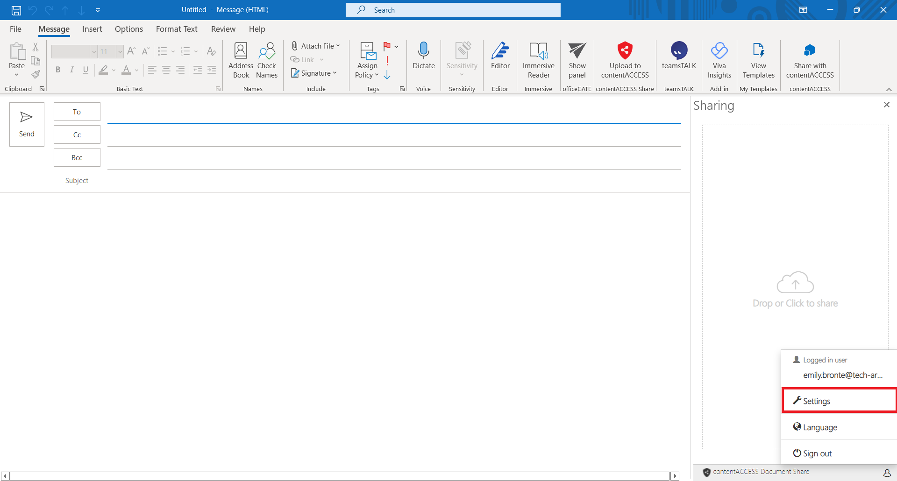897x481 pixels.
Task: Click the View Templates icon
Action: (758, 51)
